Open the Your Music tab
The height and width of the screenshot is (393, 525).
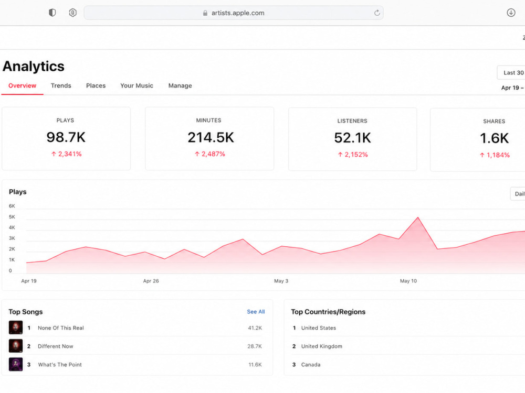point(136,85)
